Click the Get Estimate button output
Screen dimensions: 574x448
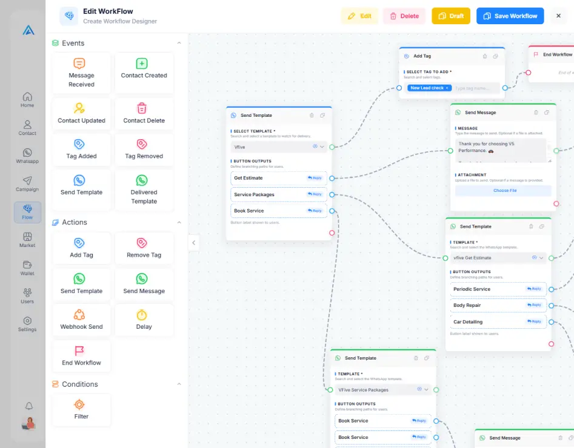278,178
